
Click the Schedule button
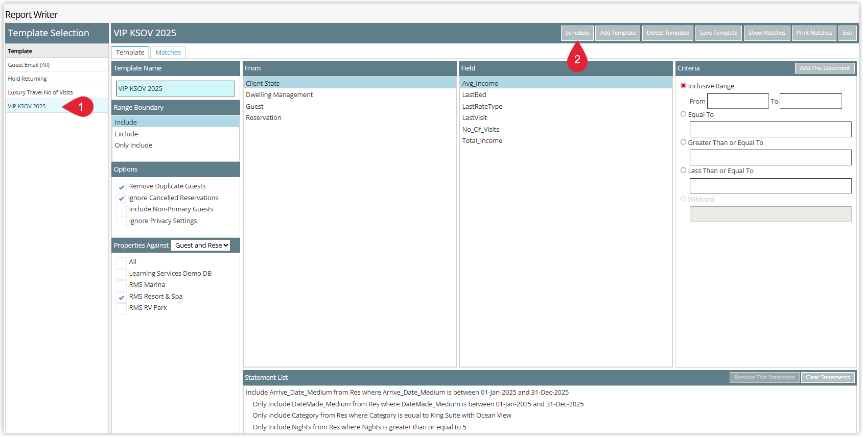pos(577,33)
